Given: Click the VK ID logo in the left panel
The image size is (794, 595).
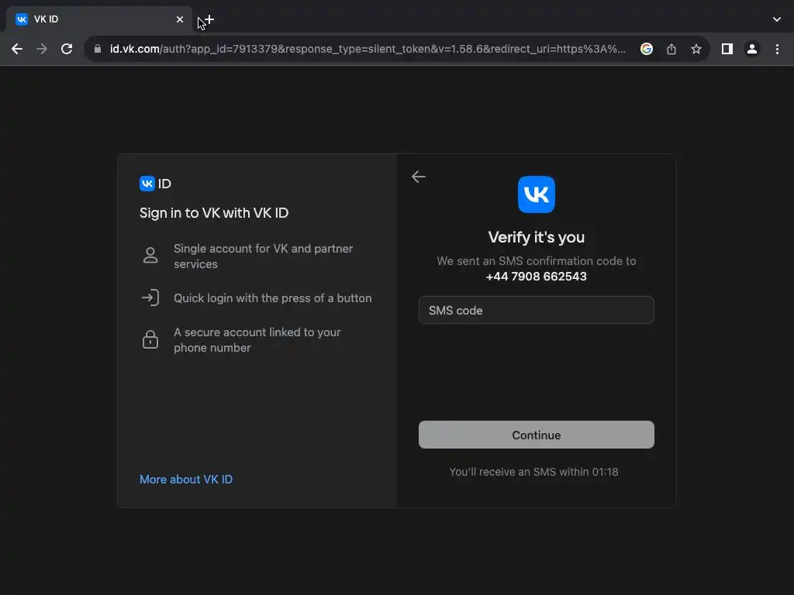Looking at the screenshot, I should pyautogui.click(x=155, y=184).
